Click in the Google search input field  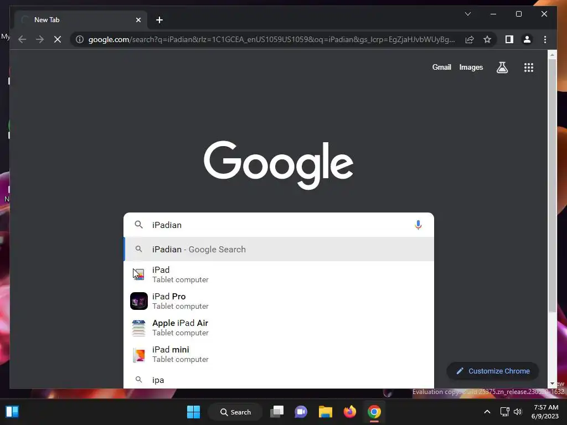[279, 225]
